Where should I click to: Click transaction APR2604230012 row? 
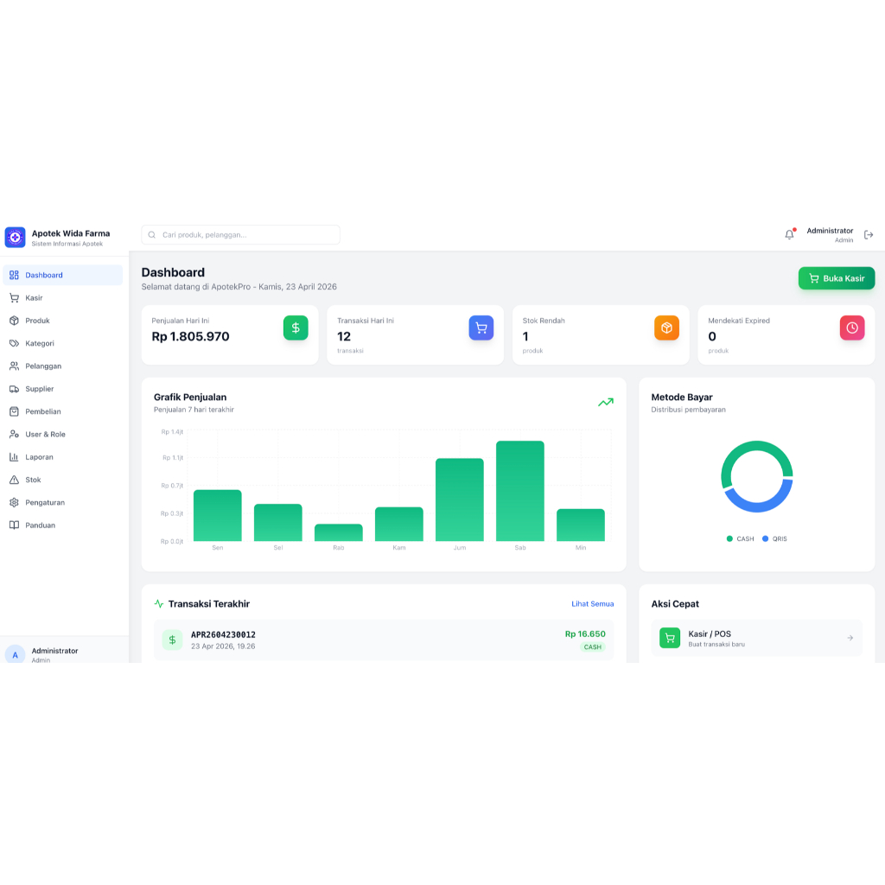384,640
